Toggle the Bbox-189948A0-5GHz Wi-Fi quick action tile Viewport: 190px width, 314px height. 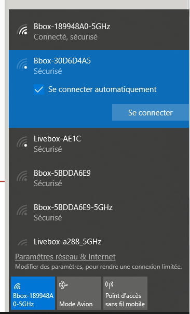coord(33,293)
